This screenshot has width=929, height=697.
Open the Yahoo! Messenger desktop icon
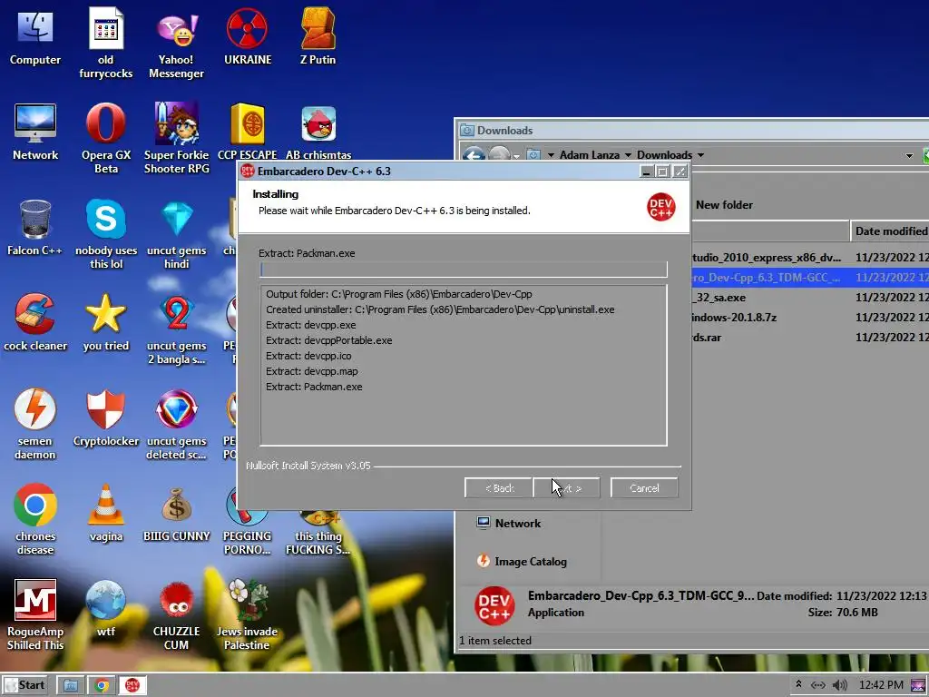click(x=176, y=45)
